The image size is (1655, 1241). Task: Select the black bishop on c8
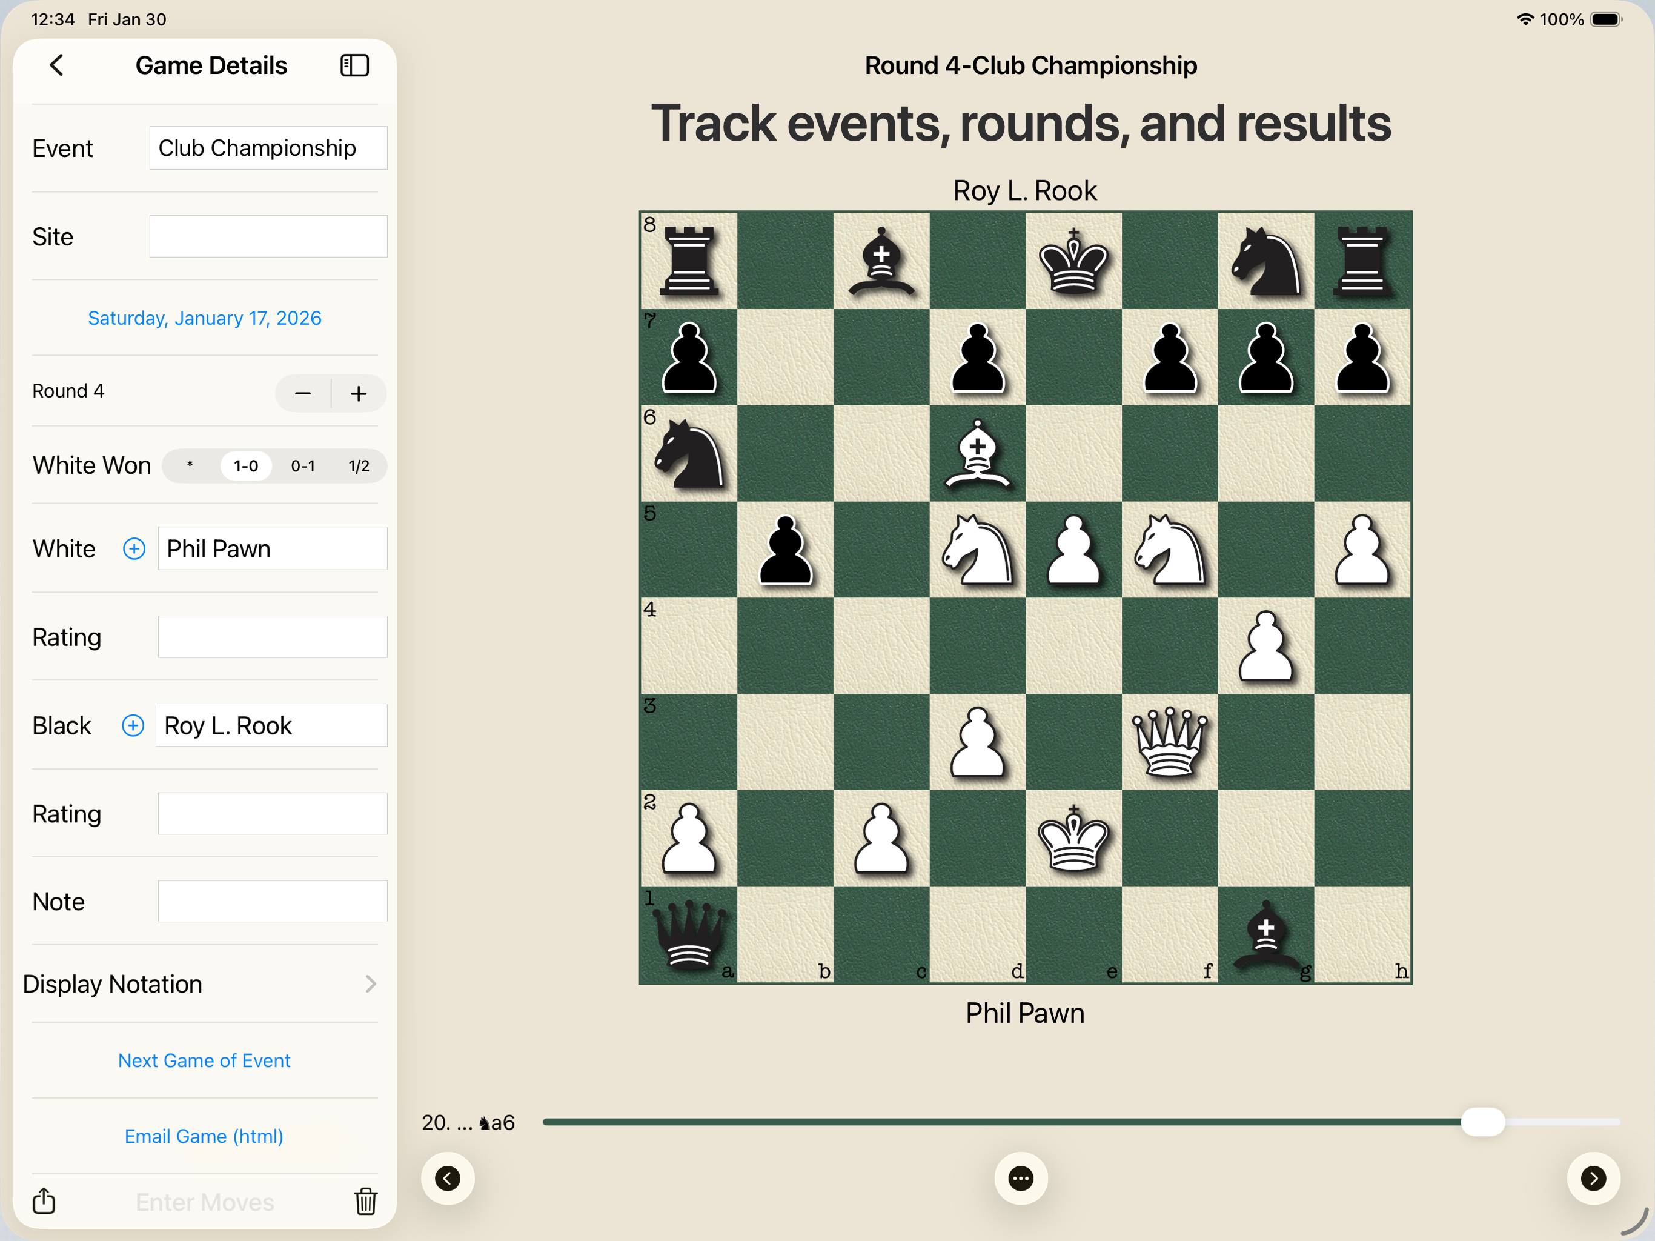(881, 261)
